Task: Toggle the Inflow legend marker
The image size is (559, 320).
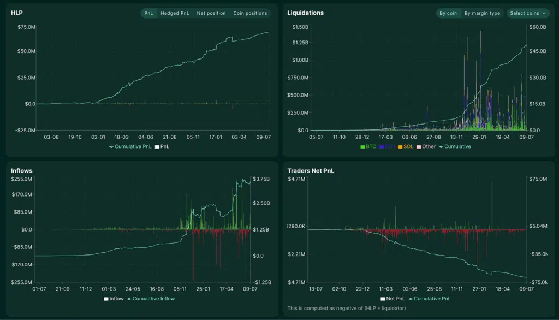Action: pyautogui.click(x=114, y=299)
